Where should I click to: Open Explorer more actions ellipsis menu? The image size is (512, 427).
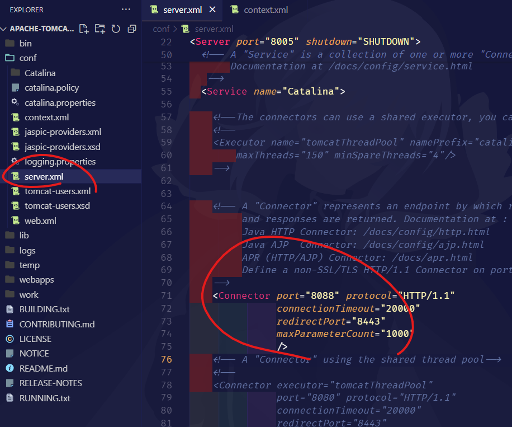point(126,10)
